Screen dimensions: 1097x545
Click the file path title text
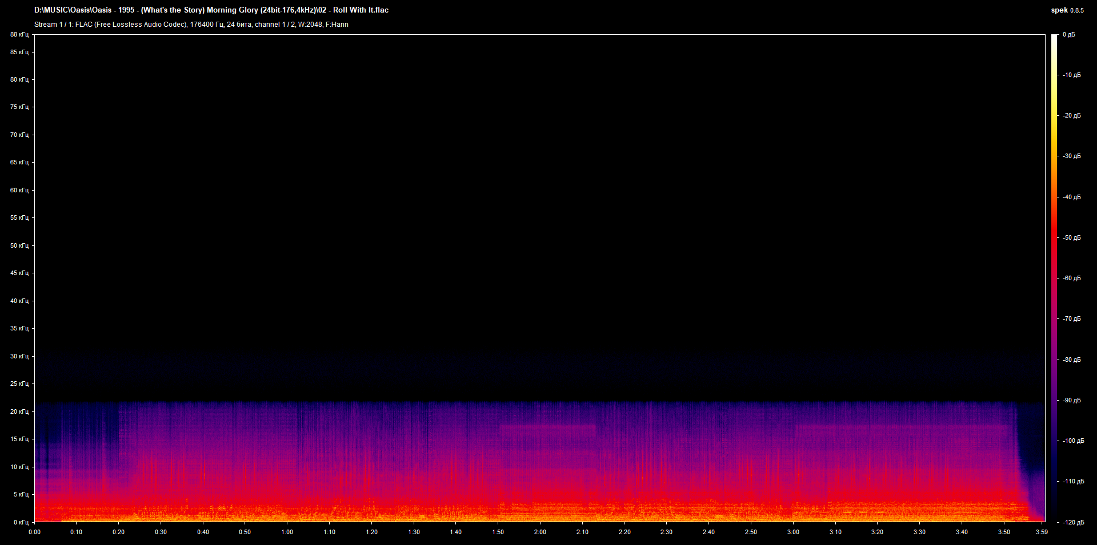click(211, 10)
